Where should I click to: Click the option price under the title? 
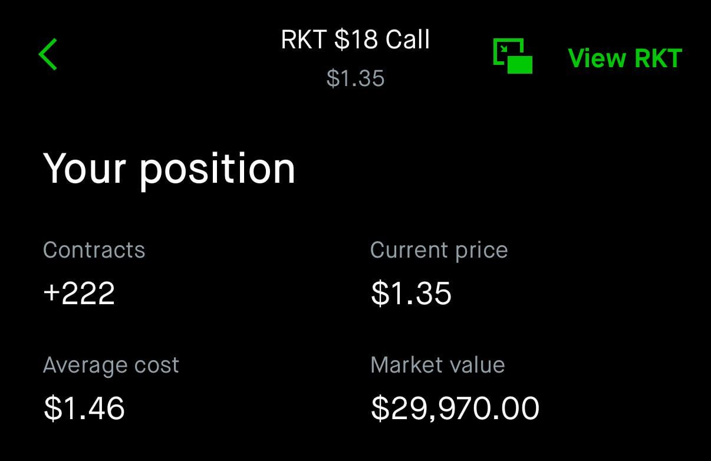[355, 78]
